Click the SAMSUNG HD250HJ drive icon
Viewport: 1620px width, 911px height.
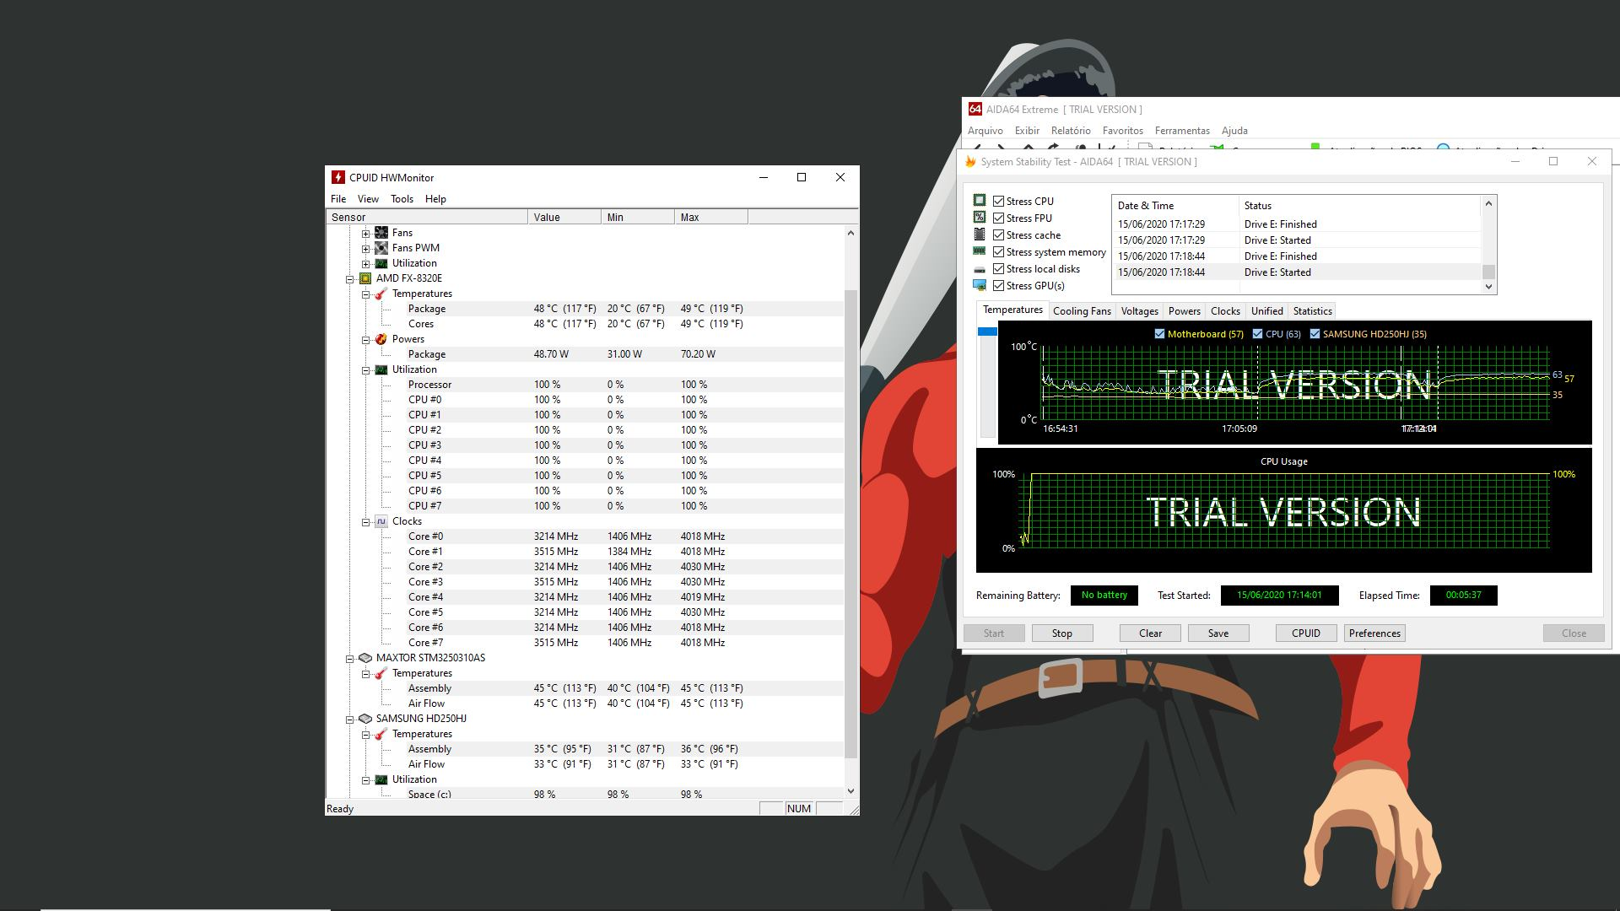tap(365, 719)
